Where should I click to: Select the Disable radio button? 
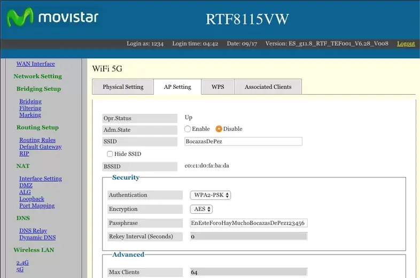219,129
